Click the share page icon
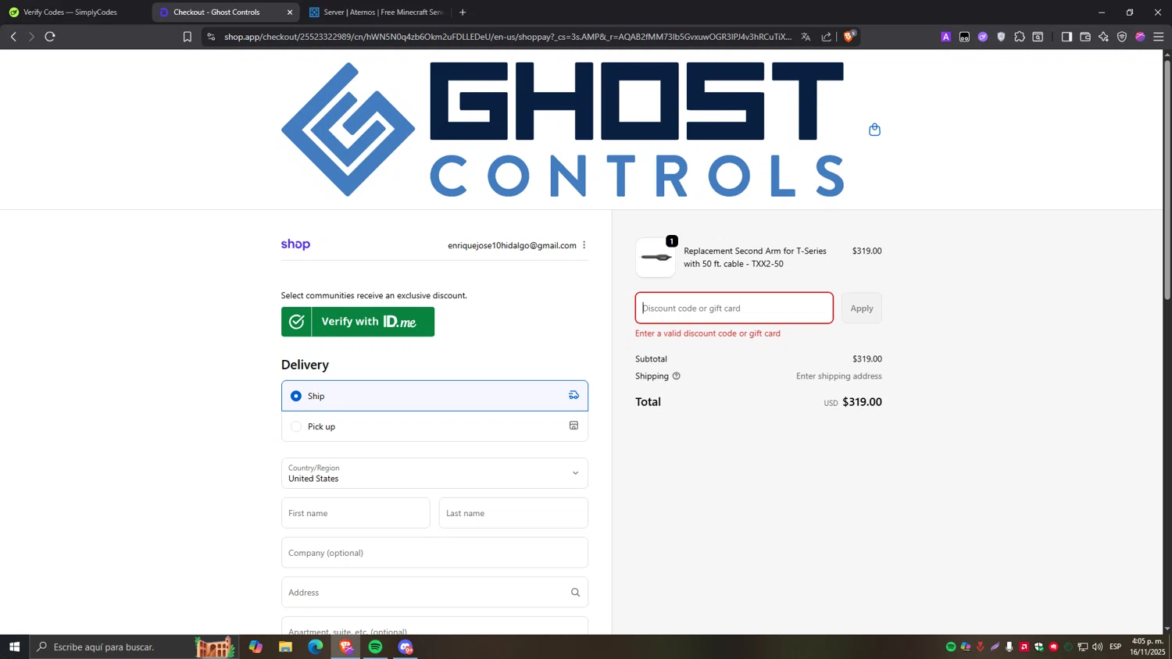The image size is (1172, 659). 826,37
